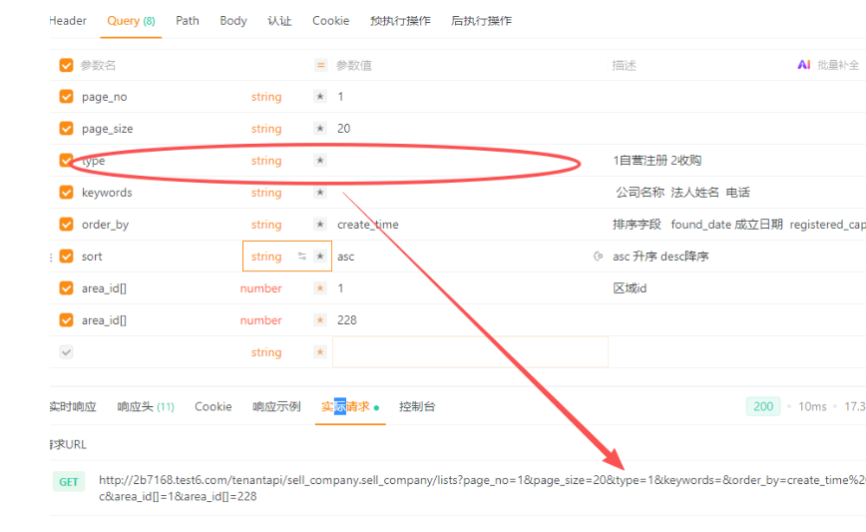The height and width of the screenshot is (532, 866).
Task: Edit the page_size value 20
Action: coord(343,129)
